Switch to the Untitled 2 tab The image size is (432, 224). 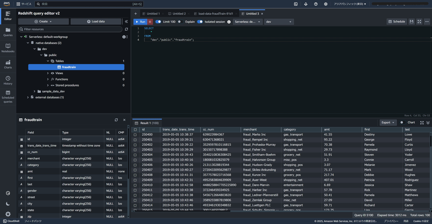pos(177,14)
